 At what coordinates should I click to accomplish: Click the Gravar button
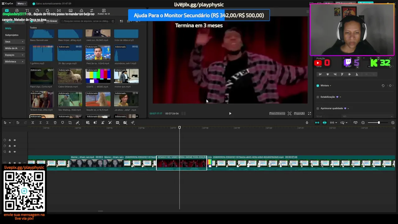52,21
